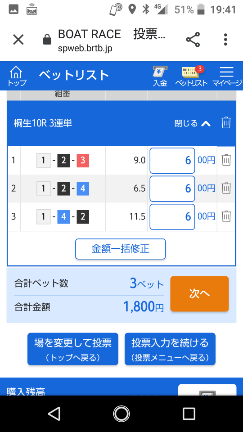Image resolution: width=243 pixels, height=432 pixels.
Task: Choose 投票入力を続ける button
Action: (170, 349)
